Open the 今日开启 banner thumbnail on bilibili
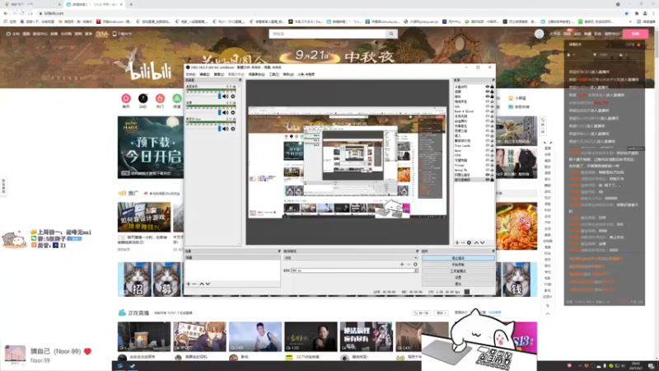Screen dimensions: 659x371 coord(151,148)
